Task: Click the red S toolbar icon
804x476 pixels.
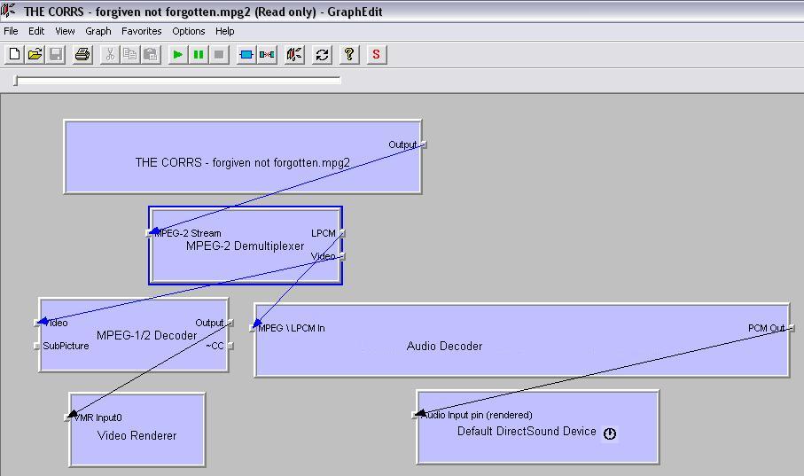Action: (x=376, y=55)
